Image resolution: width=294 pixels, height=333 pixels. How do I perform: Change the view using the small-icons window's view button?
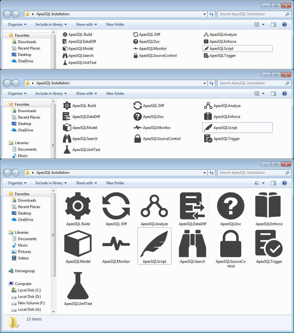257,24
